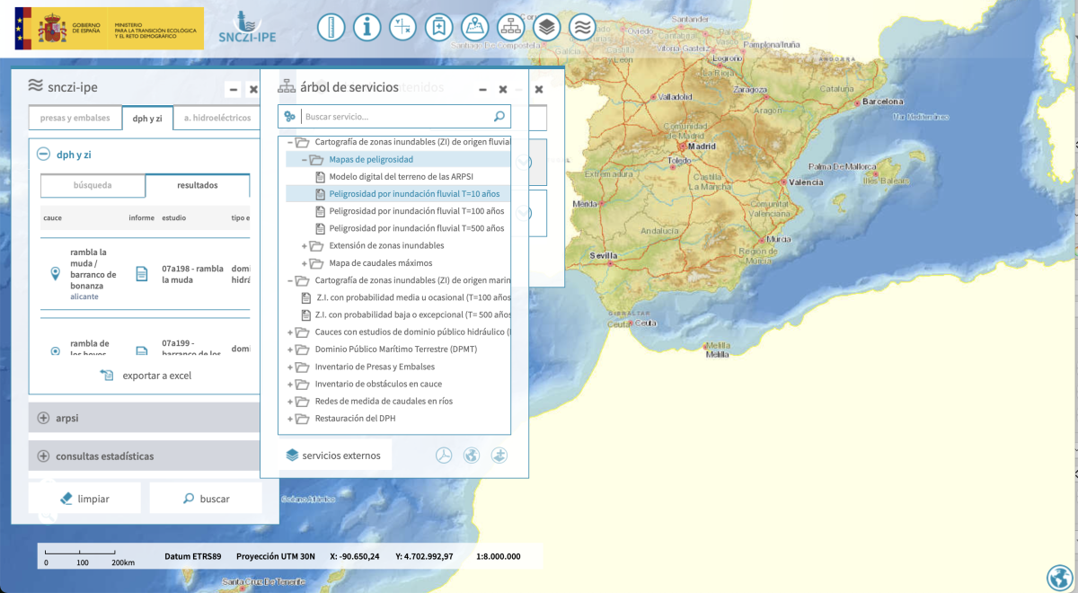The height and width of the screenshot is (593, 1078).
Task: Click the add bookmark icon
Action: [438, 27]
